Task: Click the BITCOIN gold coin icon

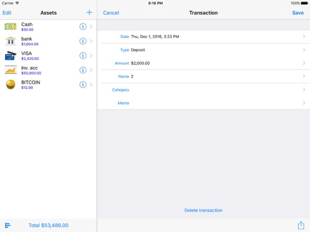Action: coord(11,85)
